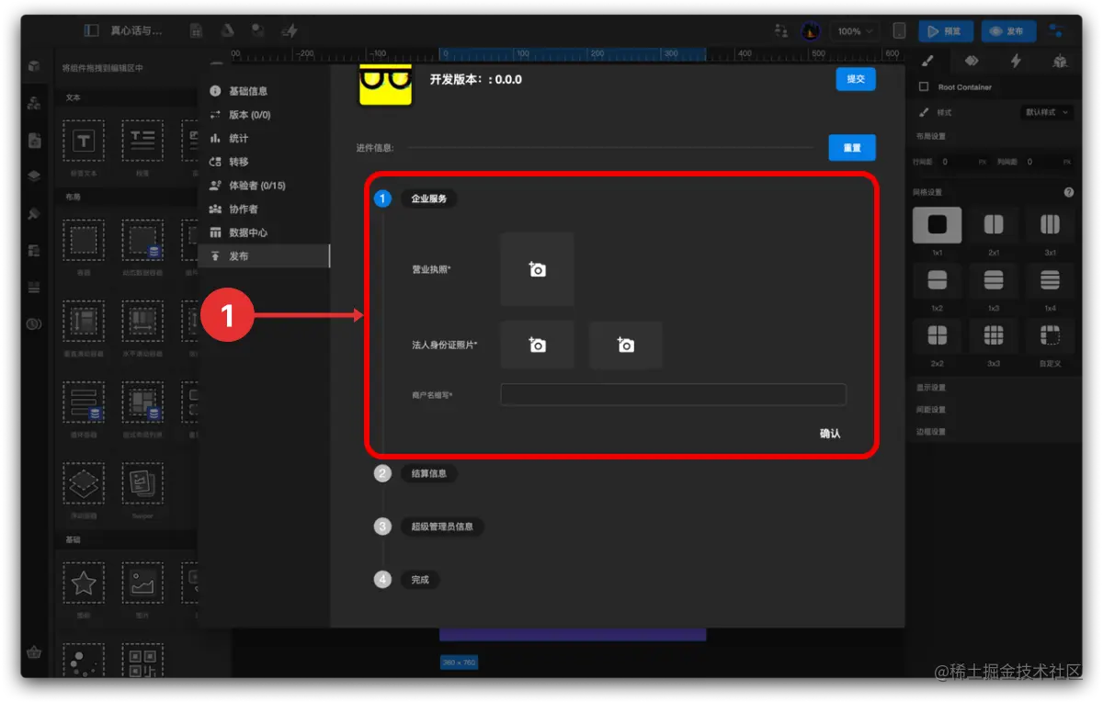Image resolution: width=1103 pixels, height=702 pixels.
Task: Click the help question mark beside 网格设置
Action: (1068, 193)
